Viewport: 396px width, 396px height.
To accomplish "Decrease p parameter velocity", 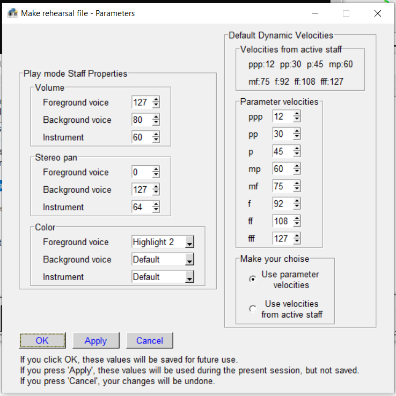I will (x=297, y=154).
